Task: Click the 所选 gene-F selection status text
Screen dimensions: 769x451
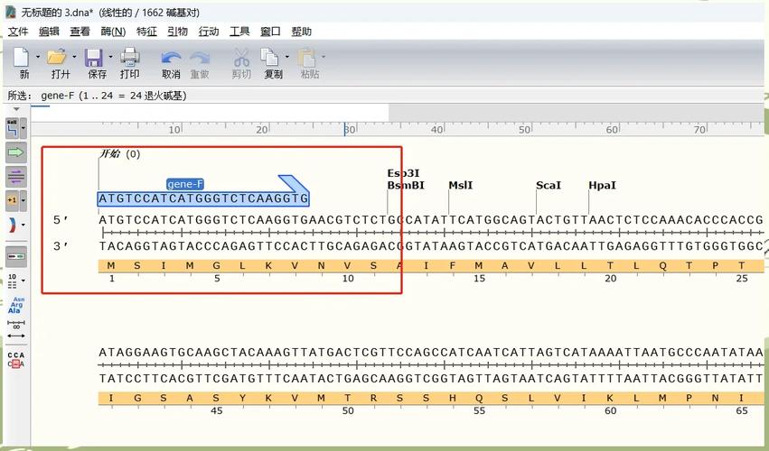Action: coord(97,96)
